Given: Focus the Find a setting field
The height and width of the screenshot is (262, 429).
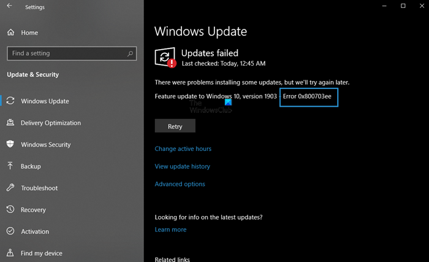Looking at the screenshot, I should pos(72,53).
